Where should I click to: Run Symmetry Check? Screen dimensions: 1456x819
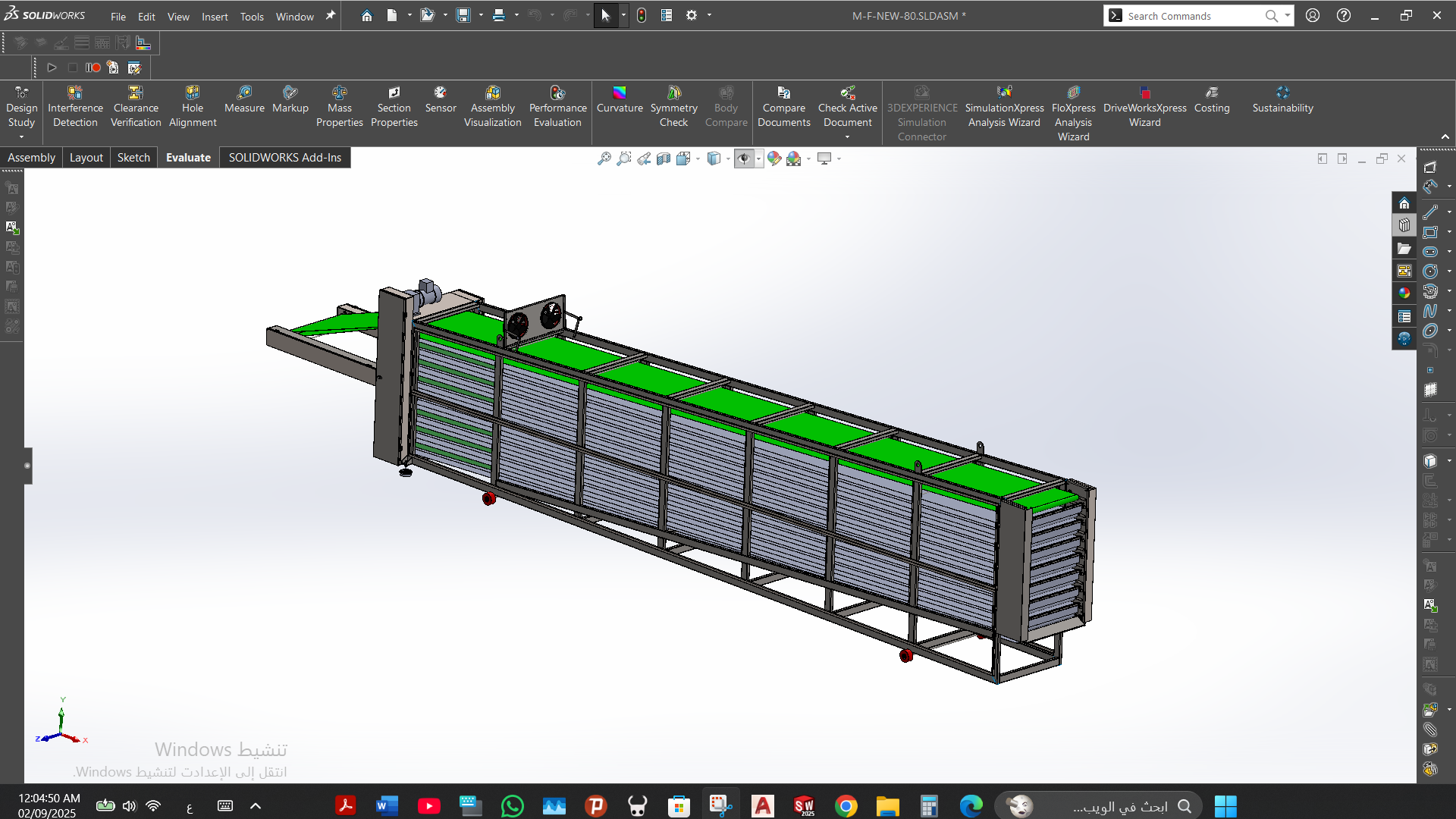pyautogui.click(x=673, y=106)
